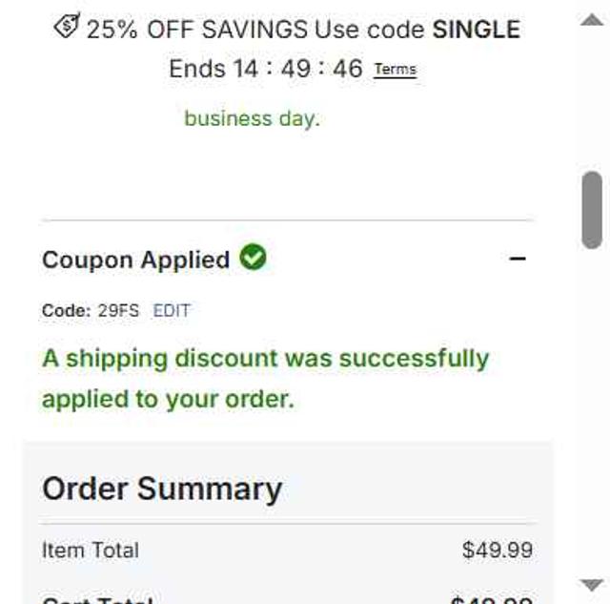Click the "Code: 29FS" label text
The height and width of the screenshot is (604, 610).
pyautogui.click(x=91, y=311)
